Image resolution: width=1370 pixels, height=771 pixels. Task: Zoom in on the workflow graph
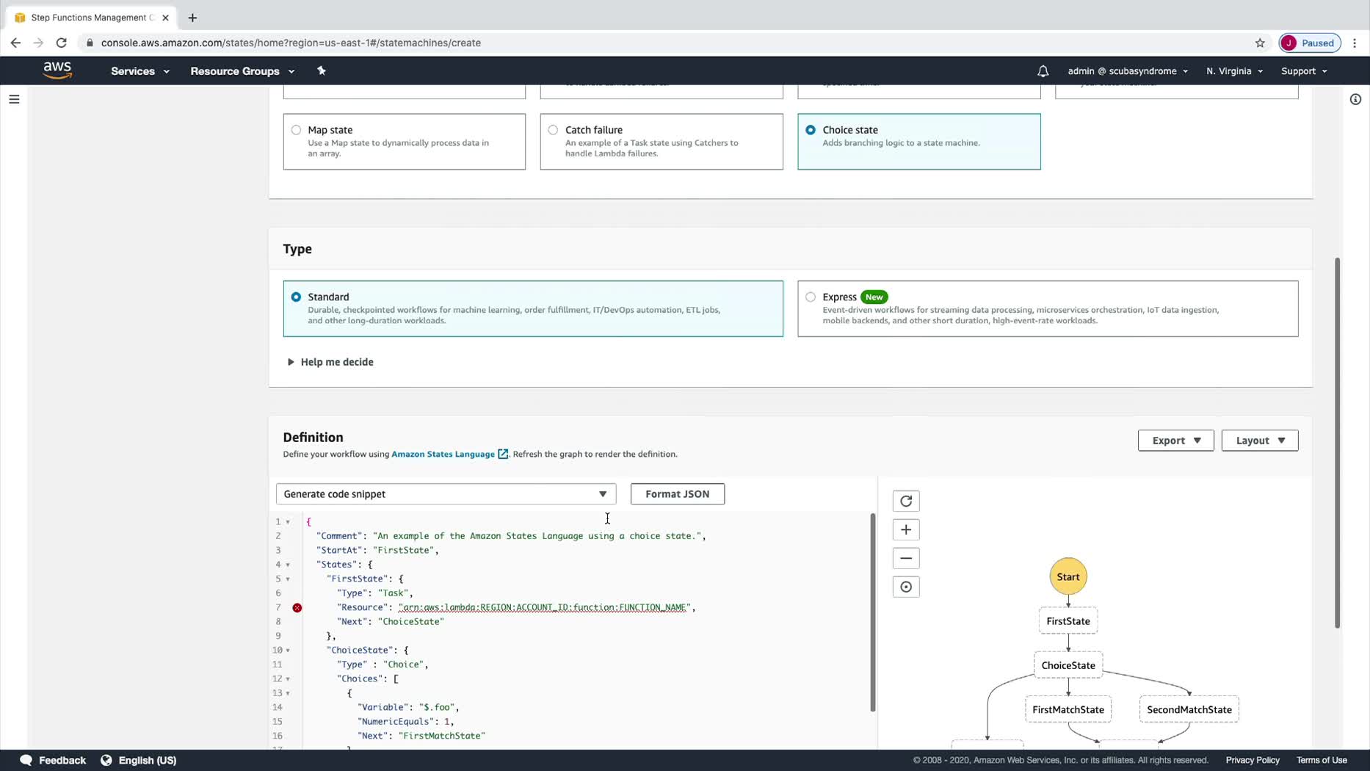click(x=906, y=529)
